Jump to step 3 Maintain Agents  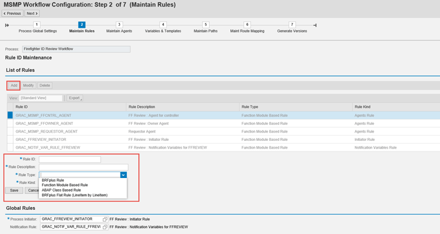coord(119,25)
